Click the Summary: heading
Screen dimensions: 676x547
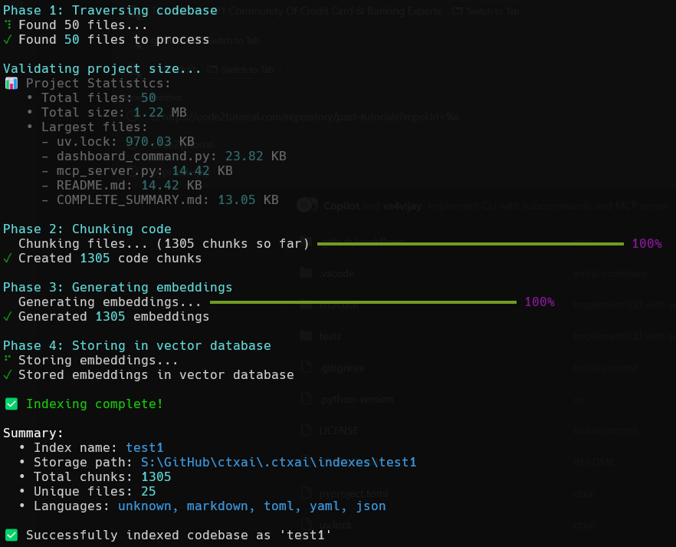(33, 433)
